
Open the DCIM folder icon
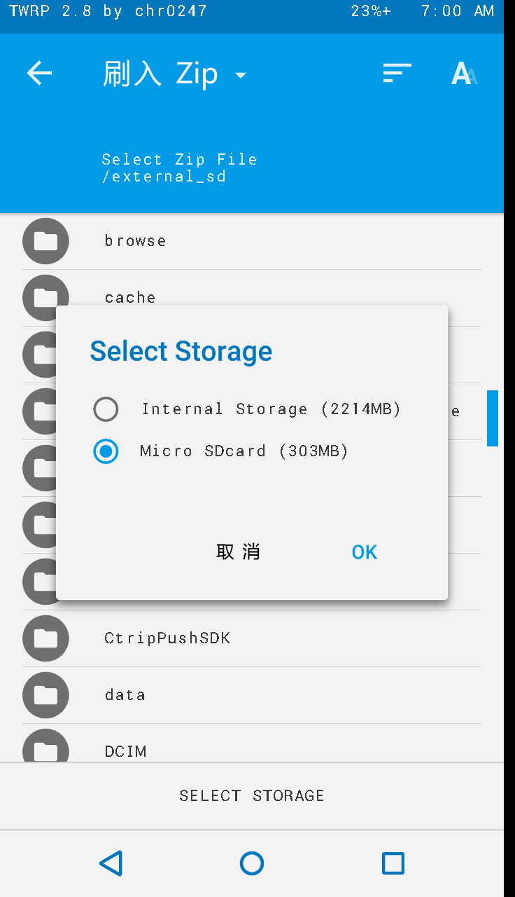(45, 746)
